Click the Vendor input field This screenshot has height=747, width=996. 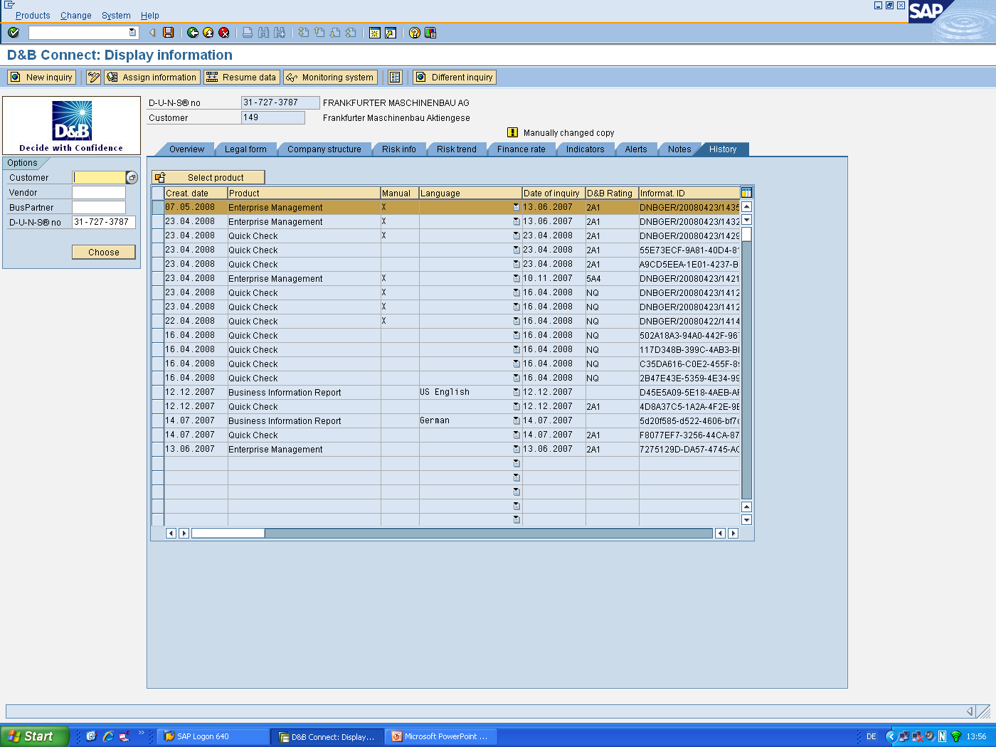pyautogui.click(x=99, y=192)
